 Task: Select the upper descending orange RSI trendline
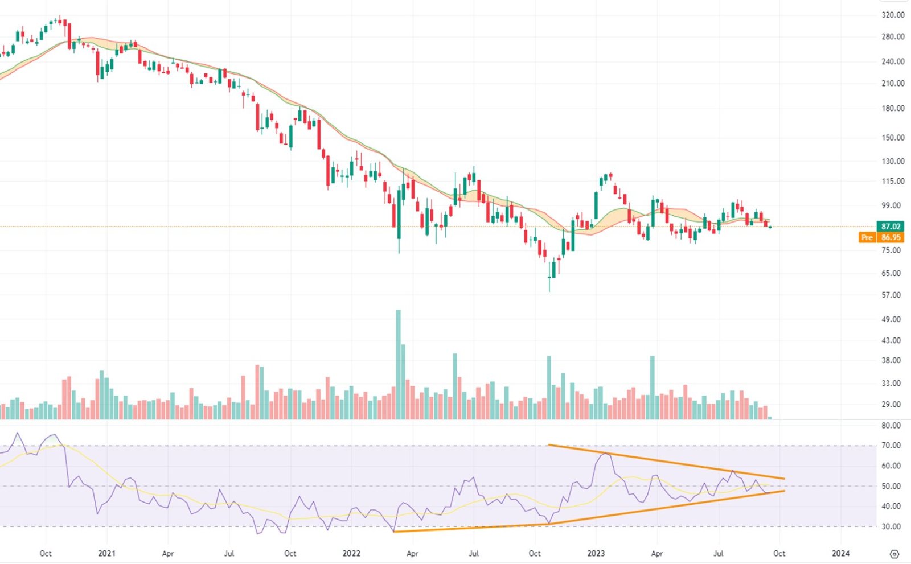666,462
